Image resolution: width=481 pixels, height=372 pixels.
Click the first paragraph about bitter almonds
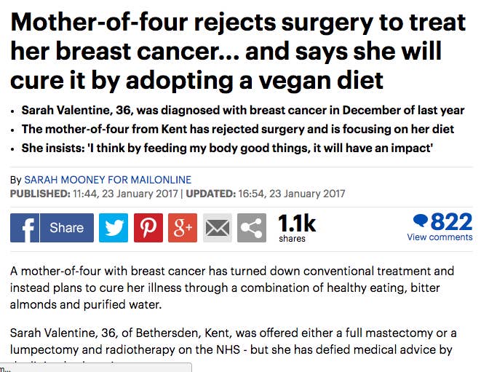coord(232,288)
